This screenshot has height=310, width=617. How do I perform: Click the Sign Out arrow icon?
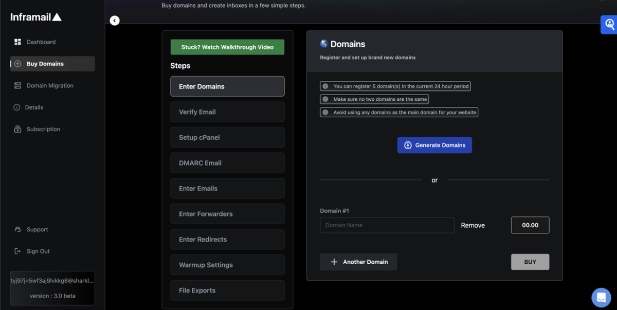[17, 251]
